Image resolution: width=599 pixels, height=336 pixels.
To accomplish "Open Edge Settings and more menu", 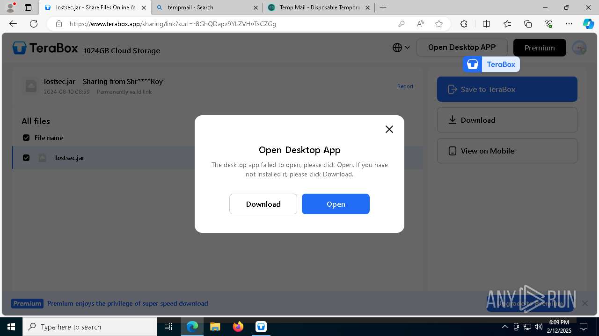I will click(x=569, y=24).
